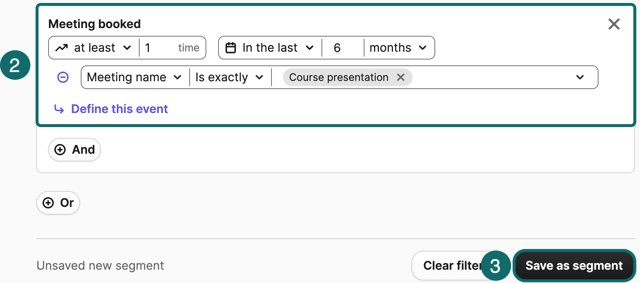640x283 pixels.
Task: Add an Or condition group
Action: [x=58, y=203]
